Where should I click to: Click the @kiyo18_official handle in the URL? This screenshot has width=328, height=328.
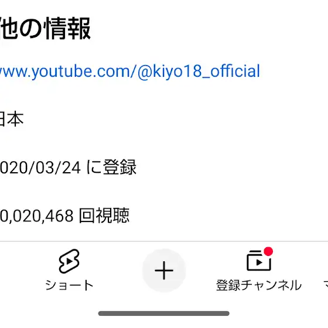click(199, 71)
